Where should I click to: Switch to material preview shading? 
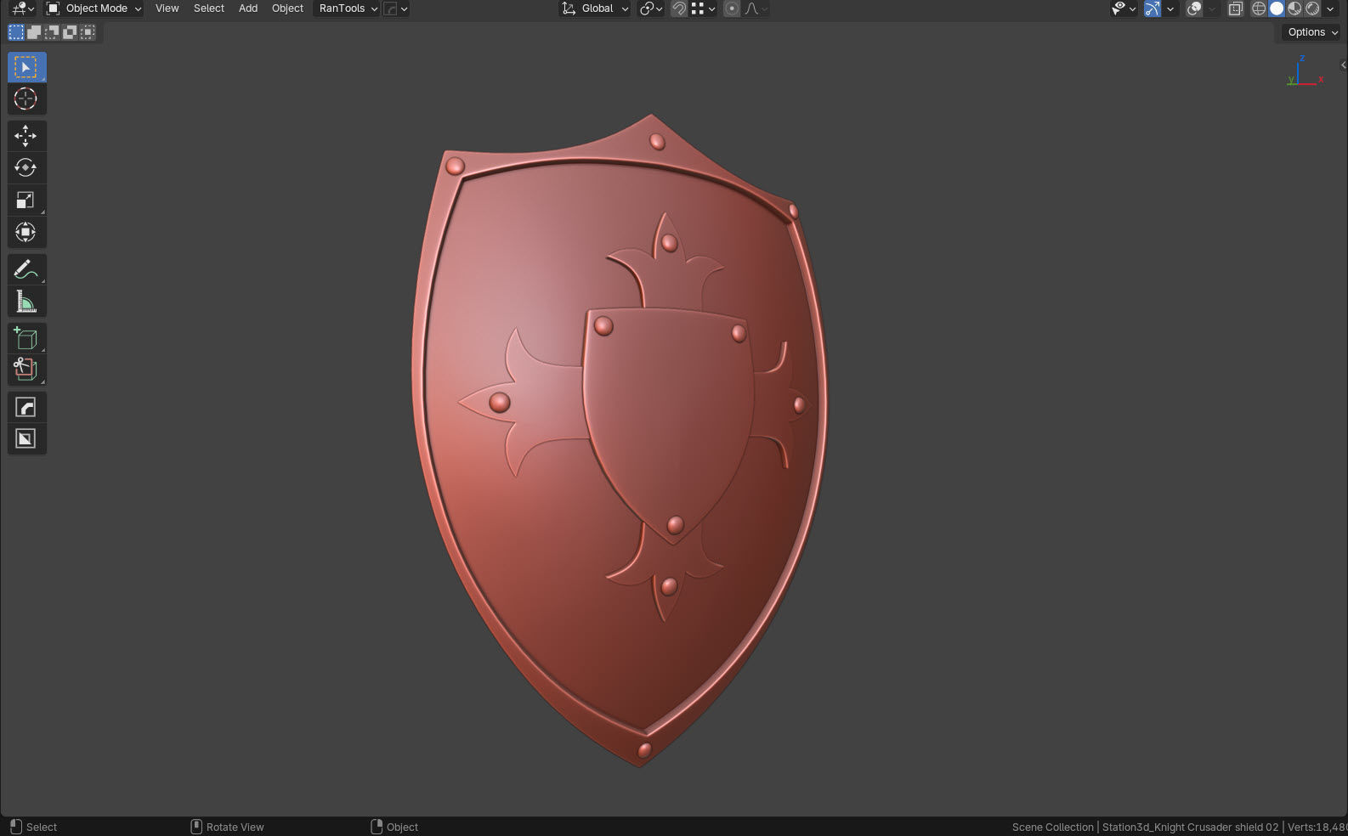pos(1294,8)
